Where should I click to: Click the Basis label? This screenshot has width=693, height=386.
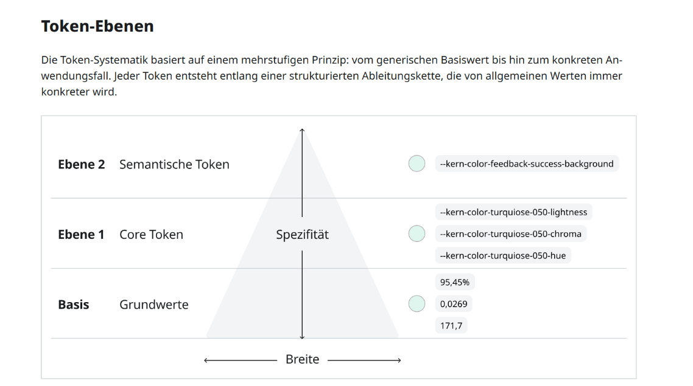coord(73,305)
